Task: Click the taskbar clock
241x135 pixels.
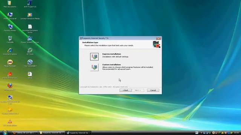Action: click(x=236, y=133)
